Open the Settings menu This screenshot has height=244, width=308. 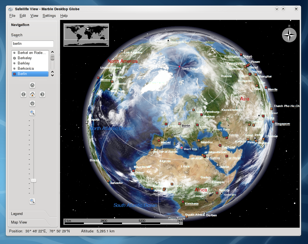[x=49, y=16]
